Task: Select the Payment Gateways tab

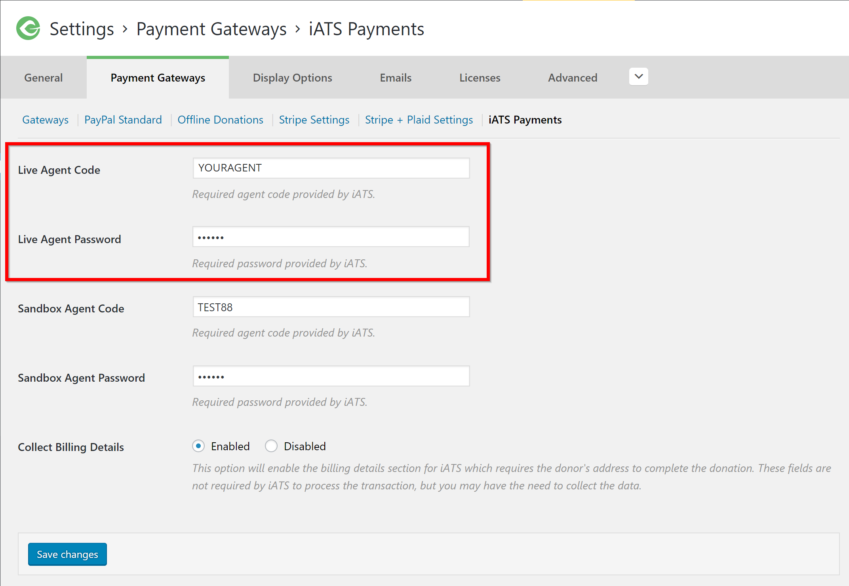Action: [x=158, y=78]
